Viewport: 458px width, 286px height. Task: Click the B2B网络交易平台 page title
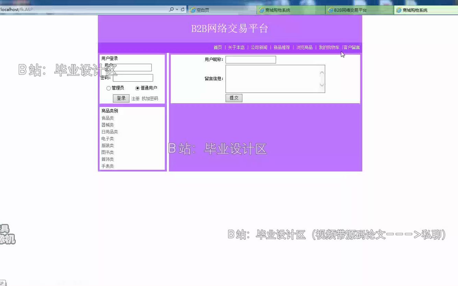coord(230,28)
